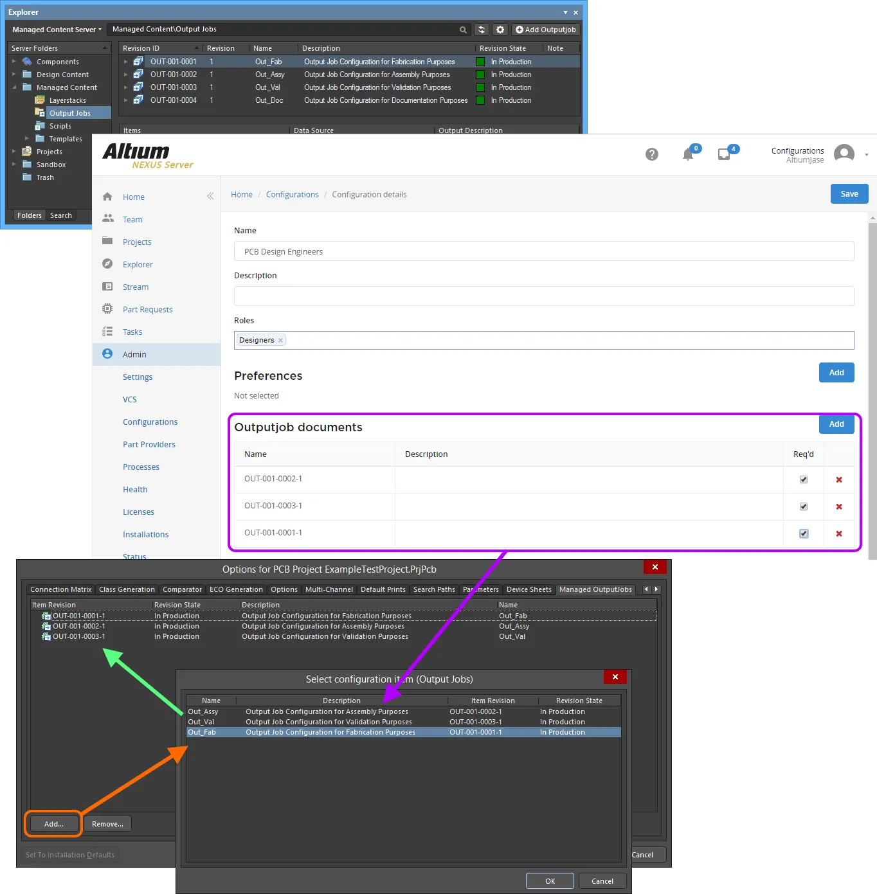Delete OUT-001-0002-1 with red X

pos(839,479)
